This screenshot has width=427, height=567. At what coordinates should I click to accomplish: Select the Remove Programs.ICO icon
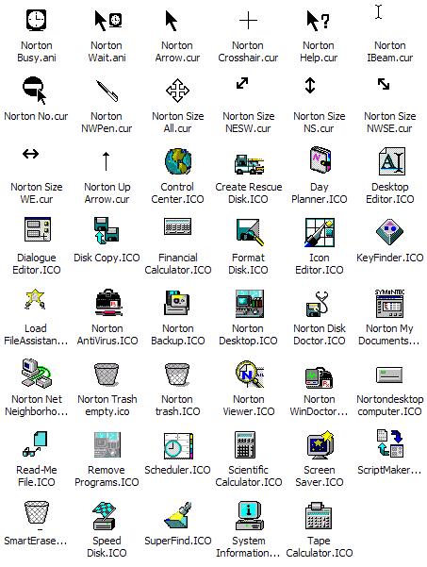point(107,445)
